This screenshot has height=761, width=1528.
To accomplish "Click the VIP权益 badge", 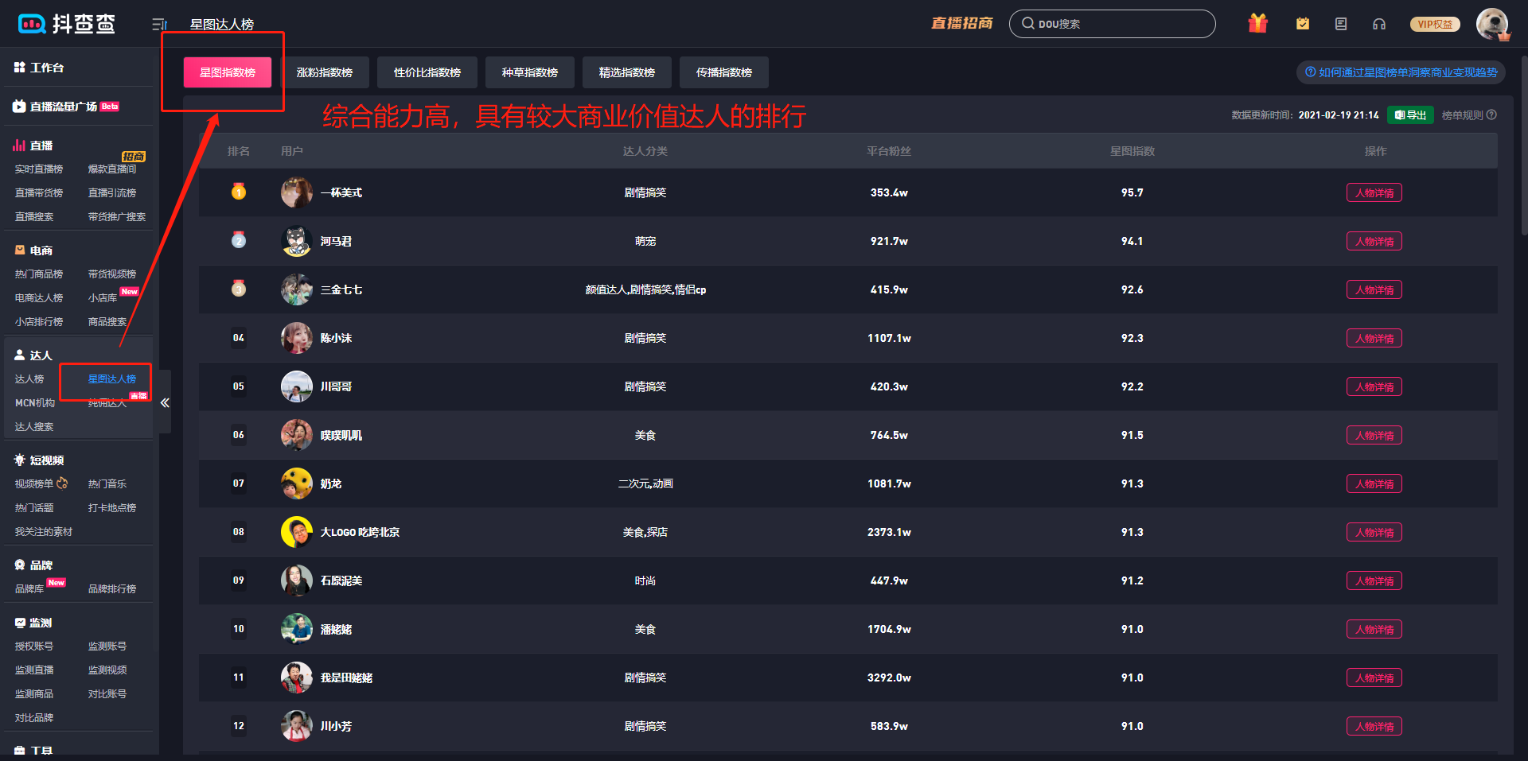I will (1435, 24).
